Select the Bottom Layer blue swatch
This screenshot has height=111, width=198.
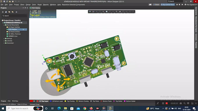point(51,101)
